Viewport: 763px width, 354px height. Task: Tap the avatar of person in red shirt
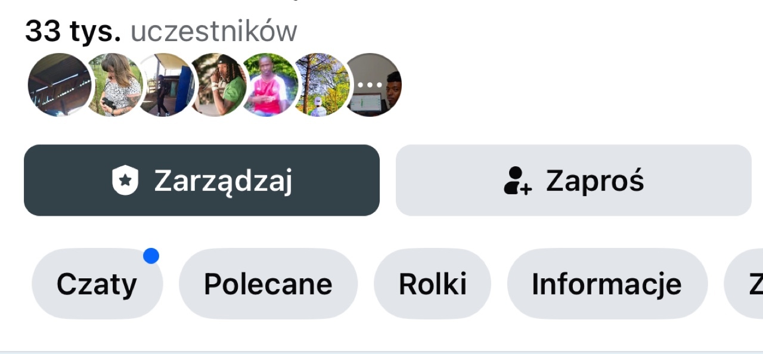pyautogui.click(x=271, y=85)
